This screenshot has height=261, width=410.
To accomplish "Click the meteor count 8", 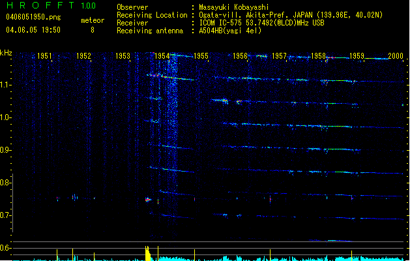I will (x=93, y=30).
